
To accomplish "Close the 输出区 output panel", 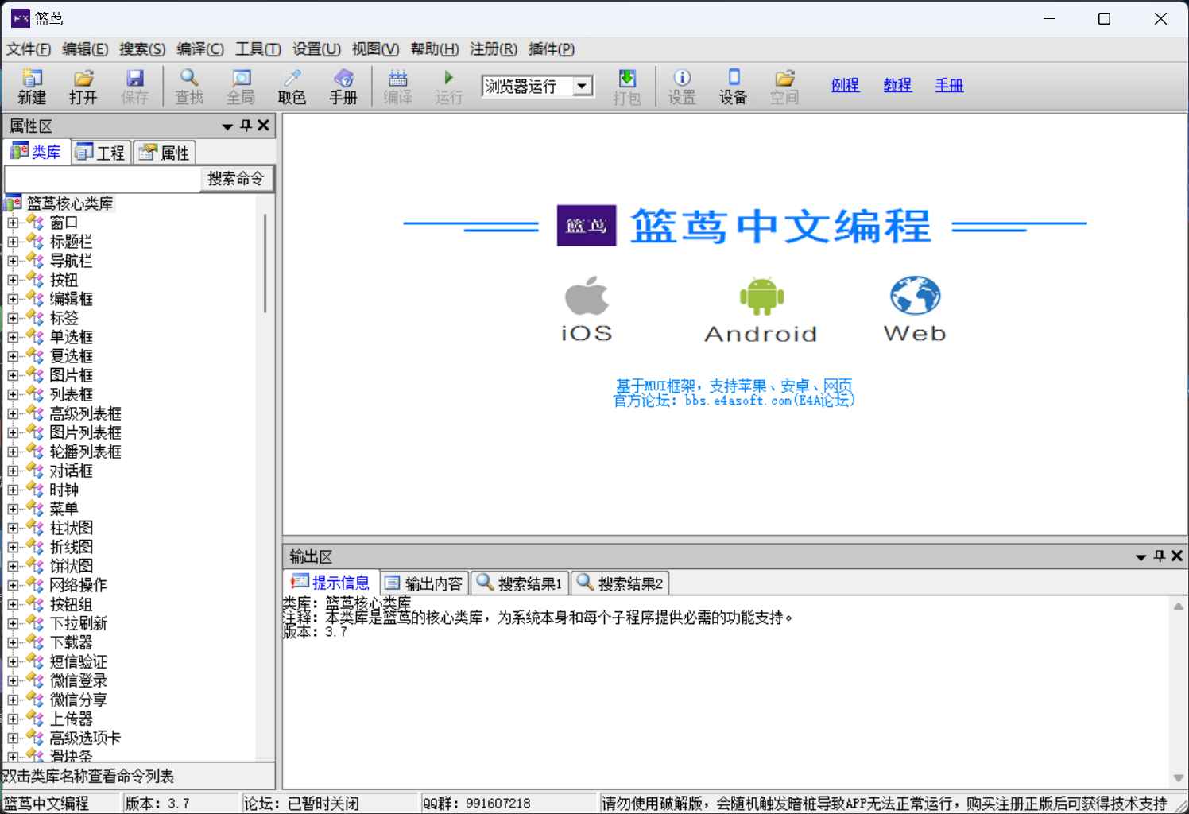I will click(x=1177, y=556).
